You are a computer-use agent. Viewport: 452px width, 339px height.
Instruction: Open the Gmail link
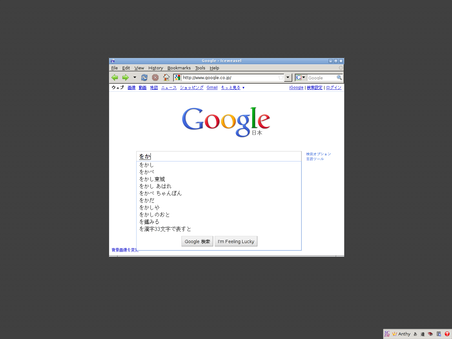pyautogui.click(x=212, y=87)
